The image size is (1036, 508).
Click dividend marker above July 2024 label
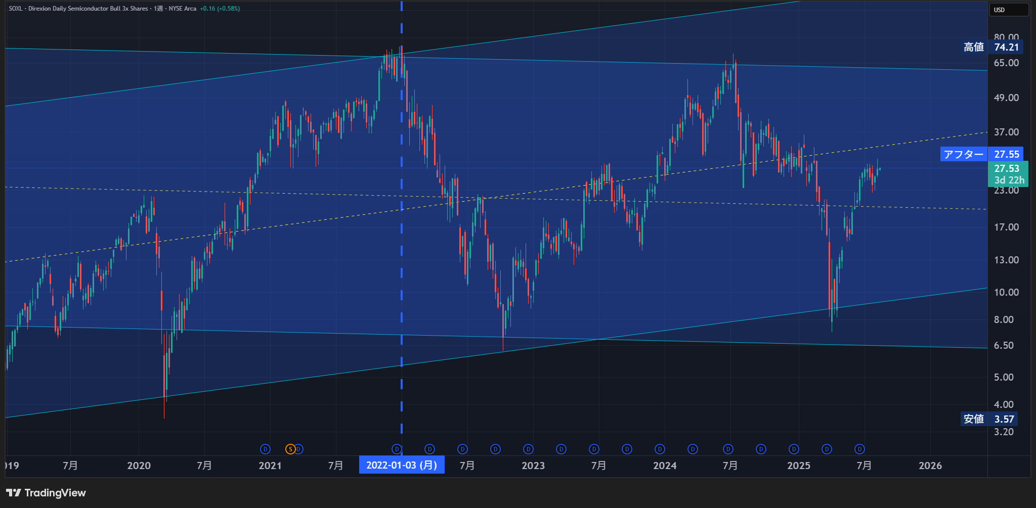728,449
